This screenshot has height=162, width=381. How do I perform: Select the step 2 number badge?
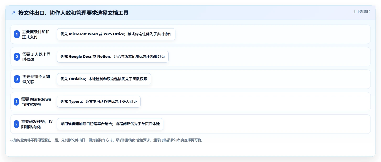pyautogui.click(x=17, y=57)
